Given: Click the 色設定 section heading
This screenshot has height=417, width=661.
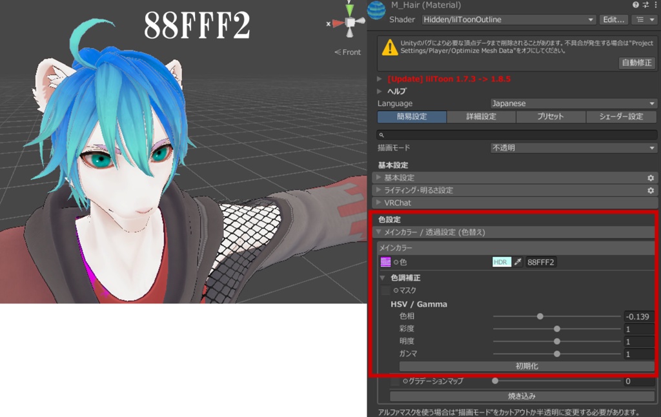Looking at the screenshot, I should [x=389, y=219].
